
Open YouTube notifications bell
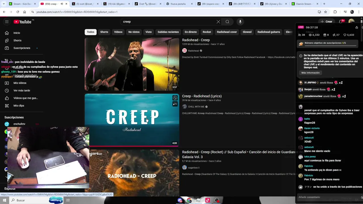(341, 22)
